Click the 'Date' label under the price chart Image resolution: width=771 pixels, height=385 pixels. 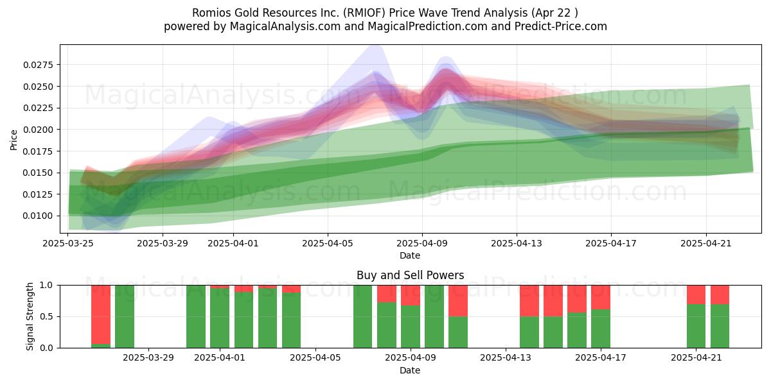tap(410, 255)
